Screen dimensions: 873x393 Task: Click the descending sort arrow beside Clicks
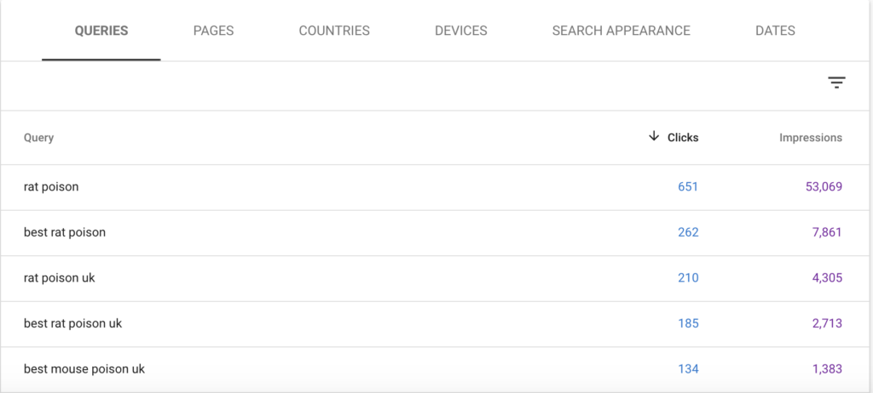click(x=654, y=137)
